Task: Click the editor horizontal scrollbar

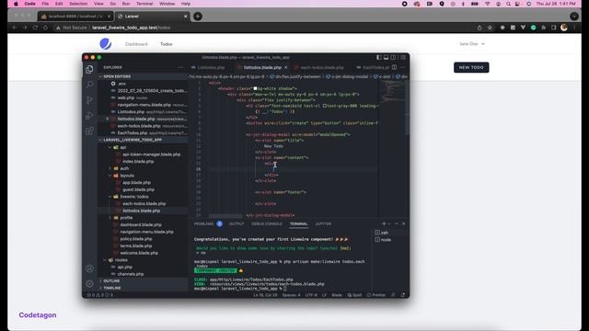Action: (x=225, y=216)
